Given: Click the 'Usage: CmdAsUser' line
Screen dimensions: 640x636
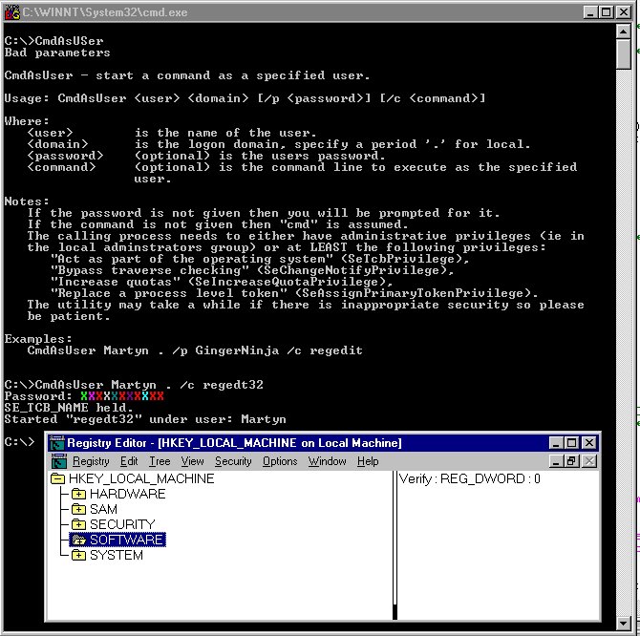Looking at the screenshot, I should pos(245,98).
